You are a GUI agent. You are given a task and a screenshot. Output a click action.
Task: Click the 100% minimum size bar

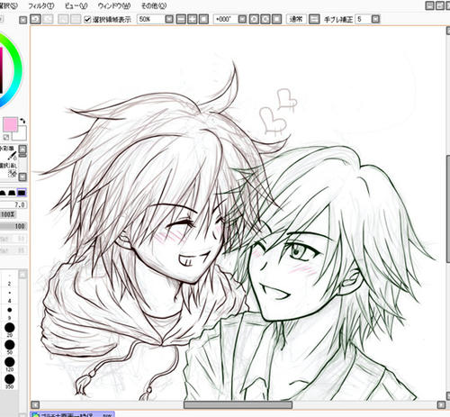pos(8,214)
